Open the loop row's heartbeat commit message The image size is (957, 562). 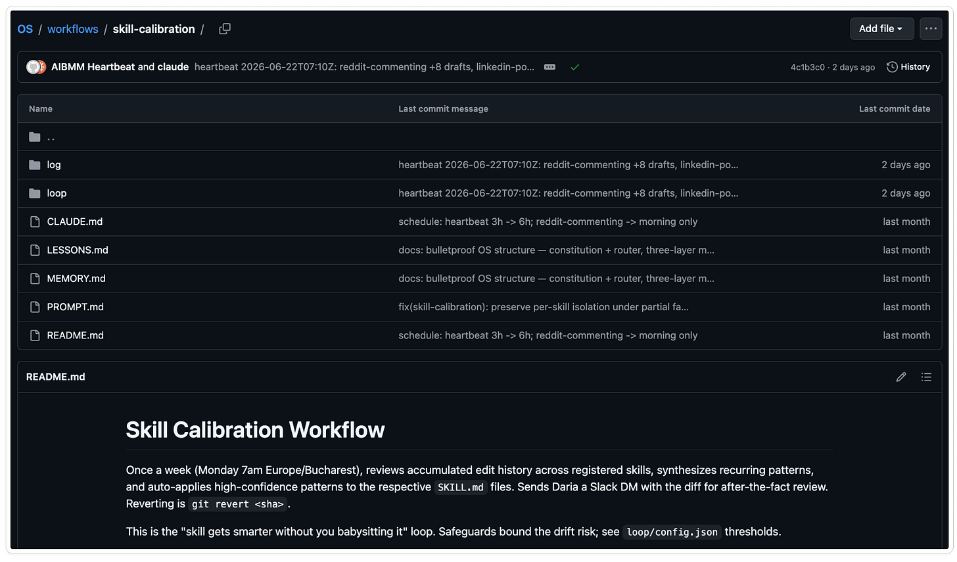click(x=569, y=193)
